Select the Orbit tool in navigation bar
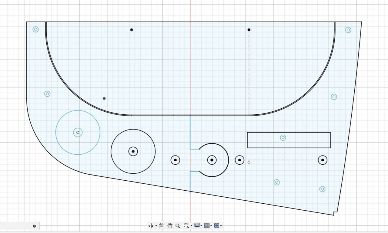The height and width of the screenshot is (233, 388). click(151, 226)
